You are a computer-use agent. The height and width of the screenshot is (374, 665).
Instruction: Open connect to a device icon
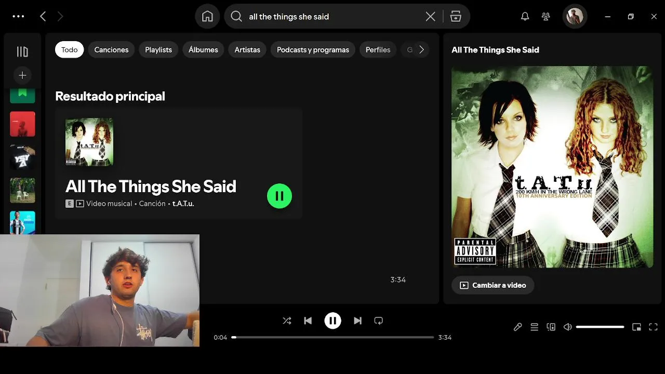(x=551, y=327)
